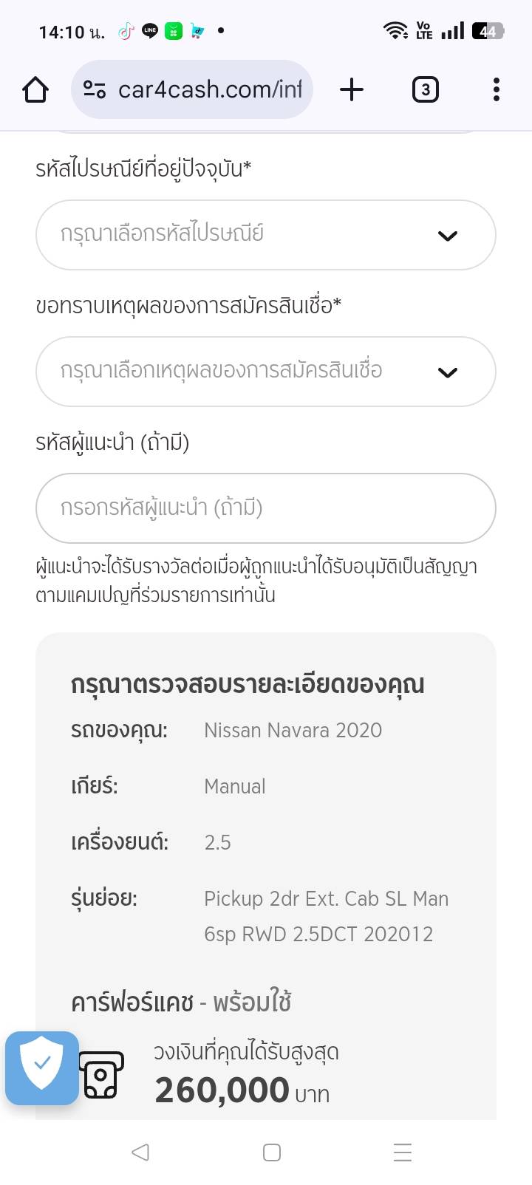Tap the car4cash.com address bar URL
532x1185 pixels.
(210, 90)
